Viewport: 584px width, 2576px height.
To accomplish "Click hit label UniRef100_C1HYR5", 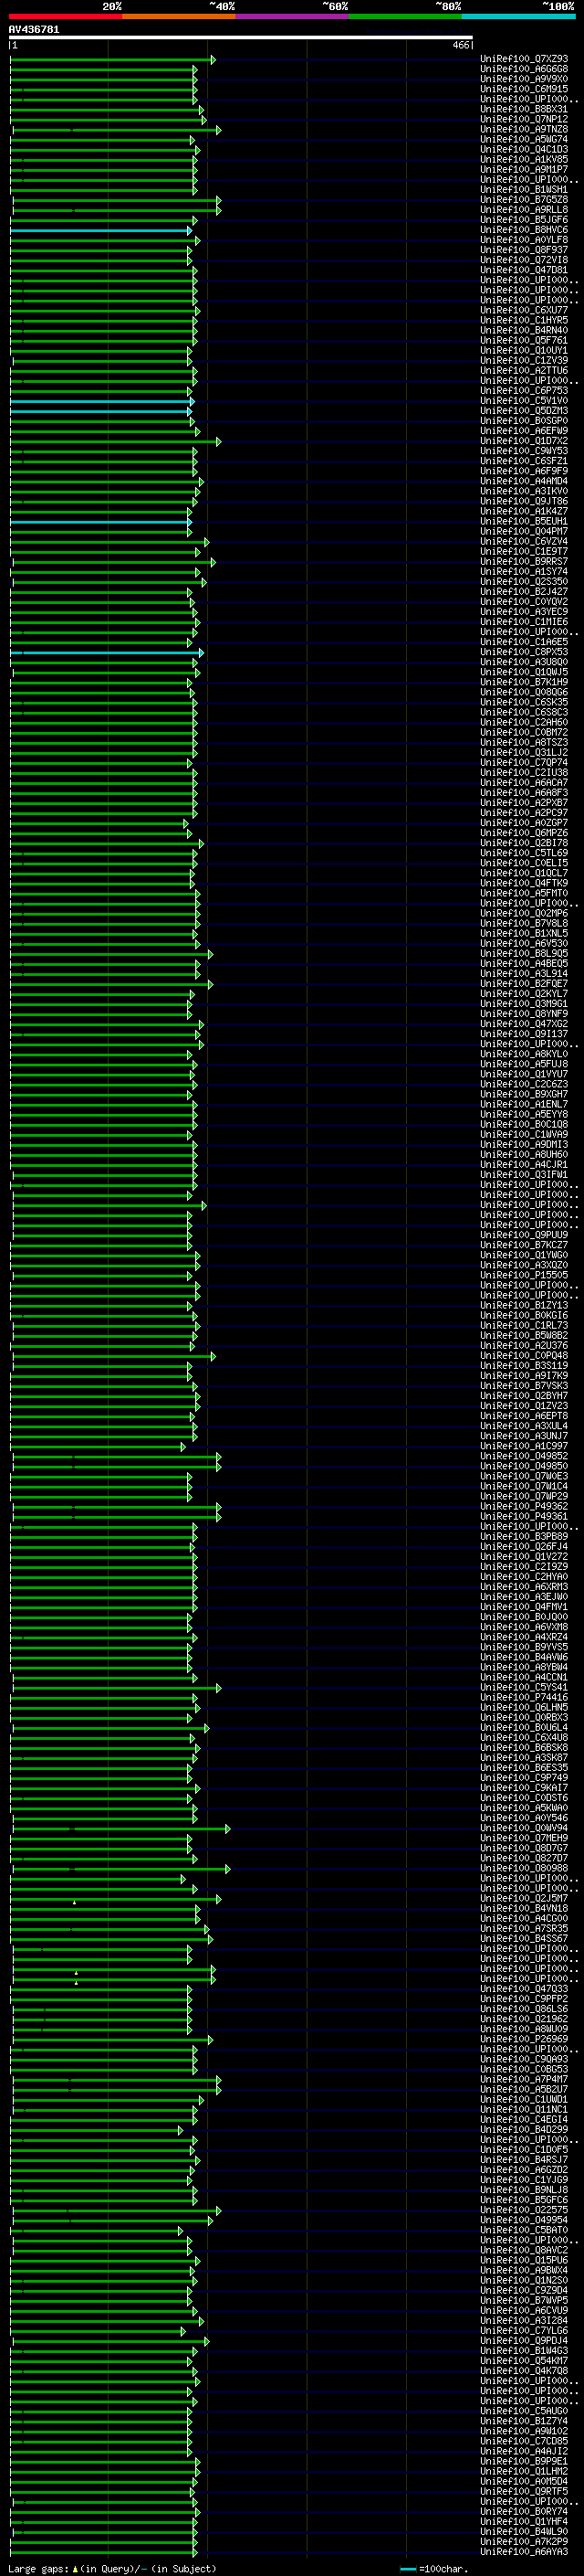I will pyautogui.click(x=524, y=320).
